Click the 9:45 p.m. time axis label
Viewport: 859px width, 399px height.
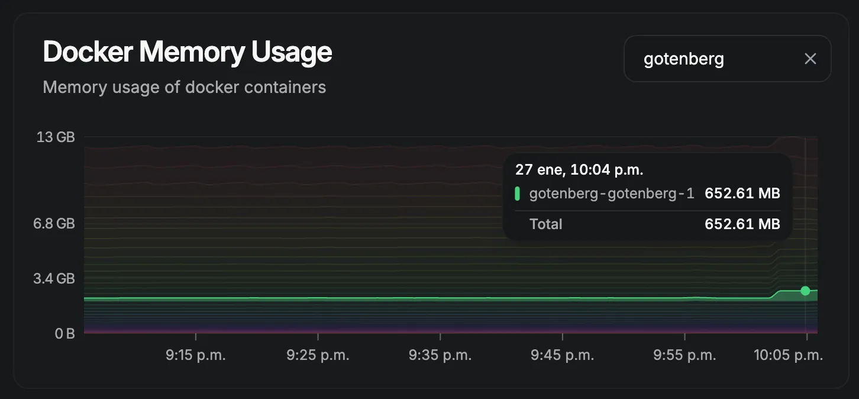563,355
